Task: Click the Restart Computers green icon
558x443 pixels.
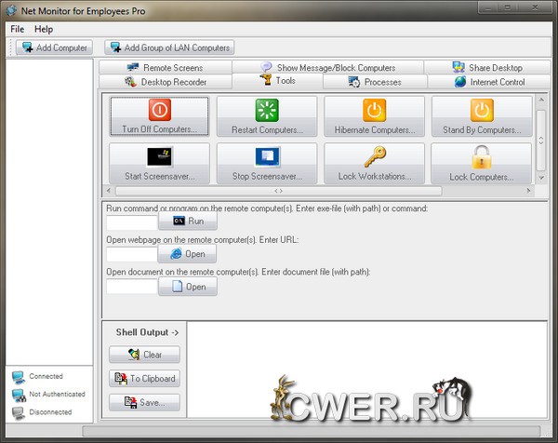Action: [x=267, y=110]
